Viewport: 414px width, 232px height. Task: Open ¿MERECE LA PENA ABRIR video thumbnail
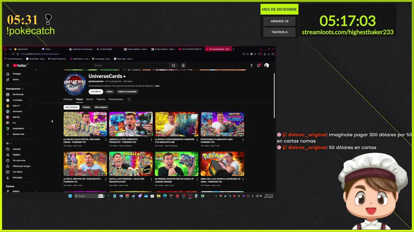[131, 124]
